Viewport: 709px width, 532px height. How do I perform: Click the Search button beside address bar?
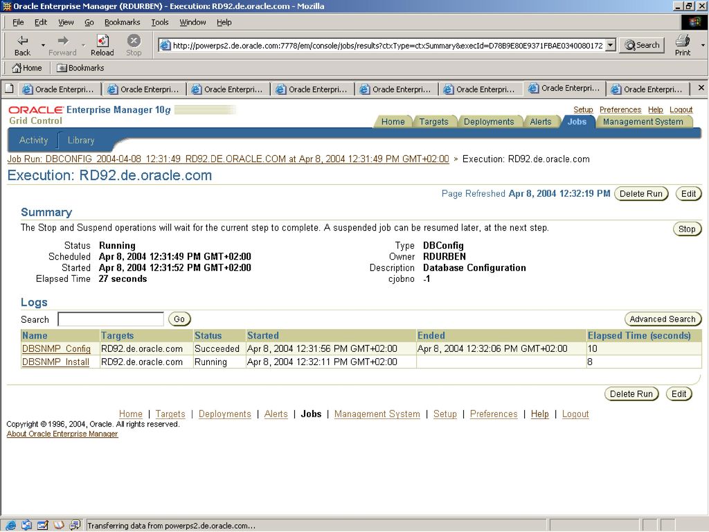642,45
